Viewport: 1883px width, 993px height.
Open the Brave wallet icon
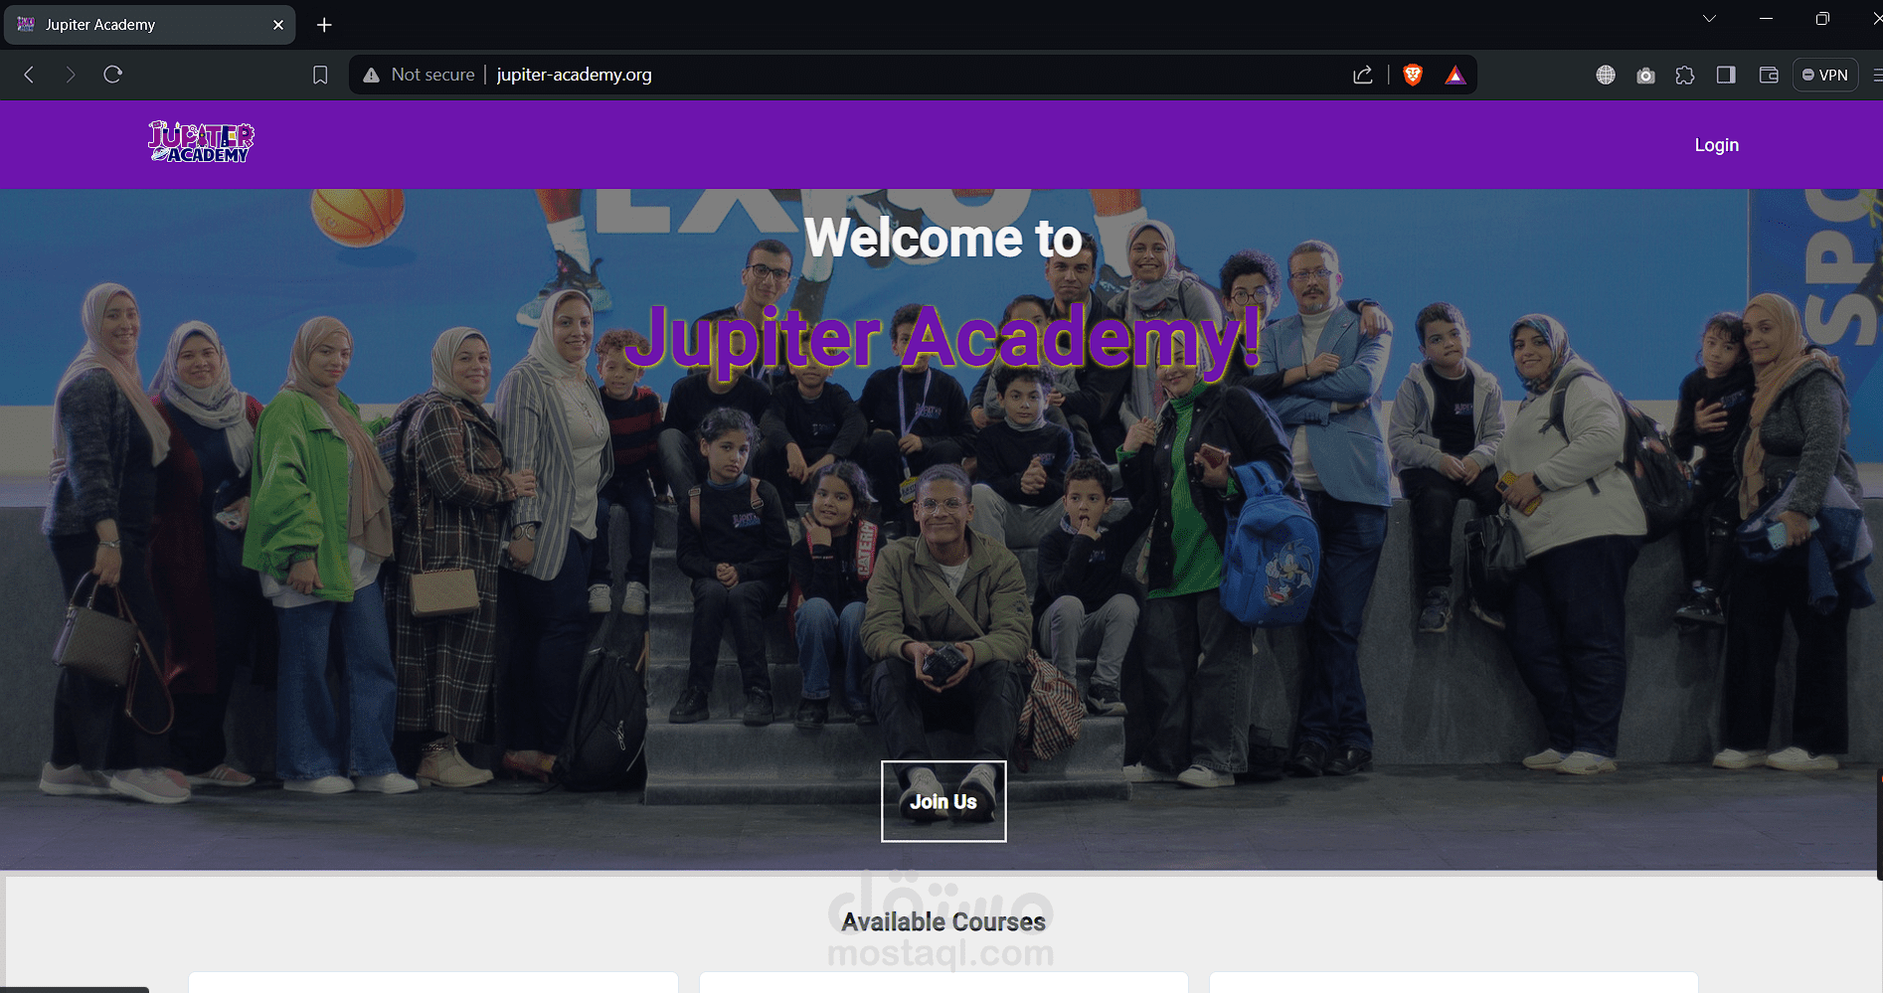point(1769,75)
